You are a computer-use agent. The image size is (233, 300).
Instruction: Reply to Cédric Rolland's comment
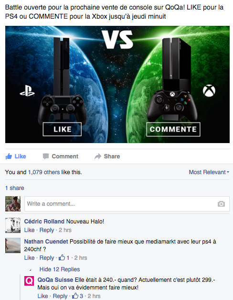click(47, 230)
